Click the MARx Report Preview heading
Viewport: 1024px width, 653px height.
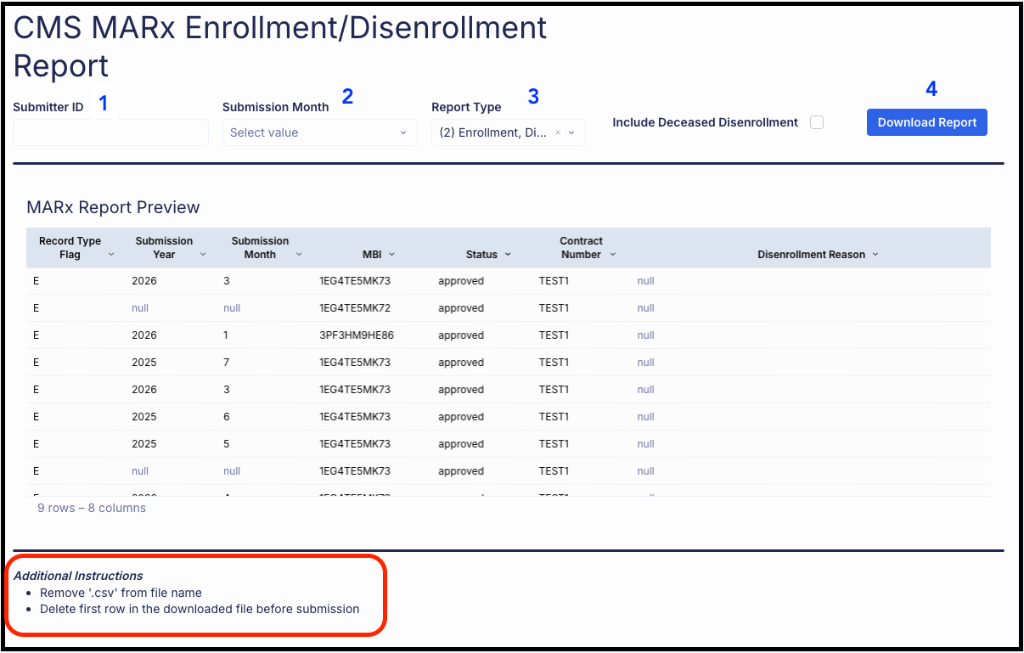coord(114,207)
